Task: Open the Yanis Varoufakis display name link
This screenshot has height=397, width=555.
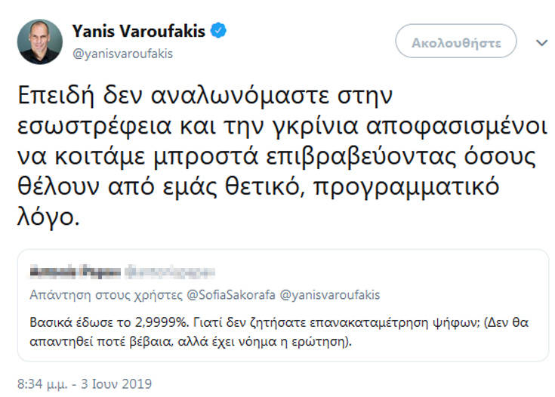Action: (x=141, y=32)
